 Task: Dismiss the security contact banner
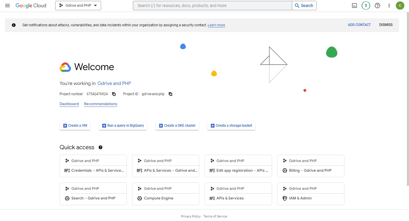pos(386,25)
